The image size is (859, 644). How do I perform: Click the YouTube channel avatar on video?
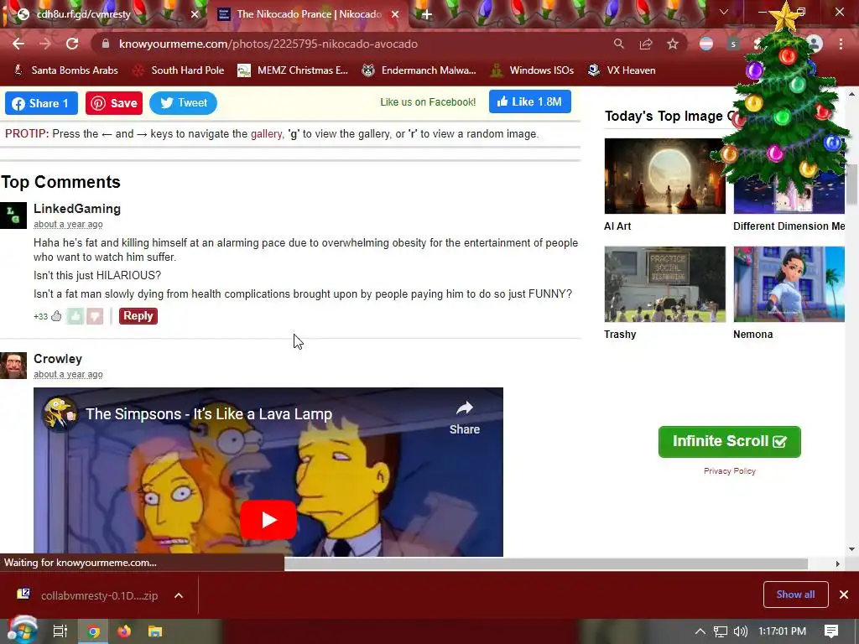tap(60, 414)
